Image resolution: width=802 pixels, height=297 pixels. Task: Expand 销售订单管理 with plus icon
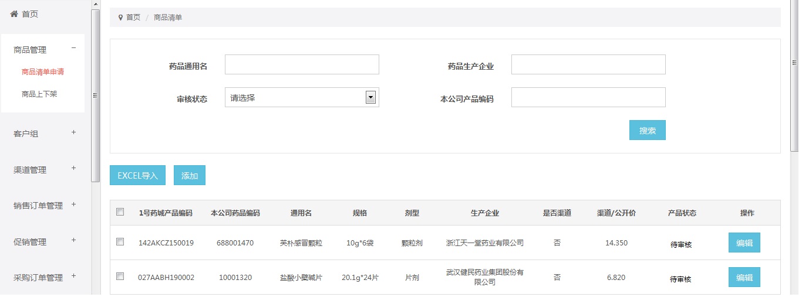point(73,204)
